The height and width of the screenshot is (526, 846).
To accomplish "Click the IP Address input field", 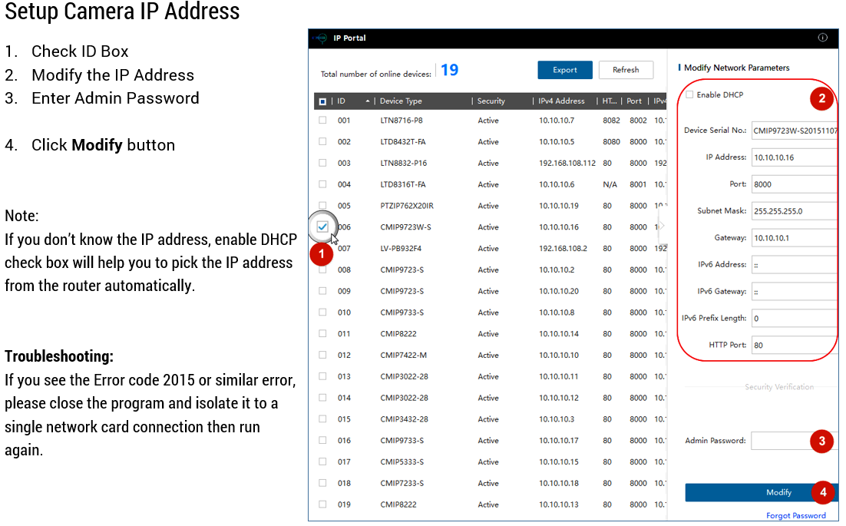I will click(793, 157).
